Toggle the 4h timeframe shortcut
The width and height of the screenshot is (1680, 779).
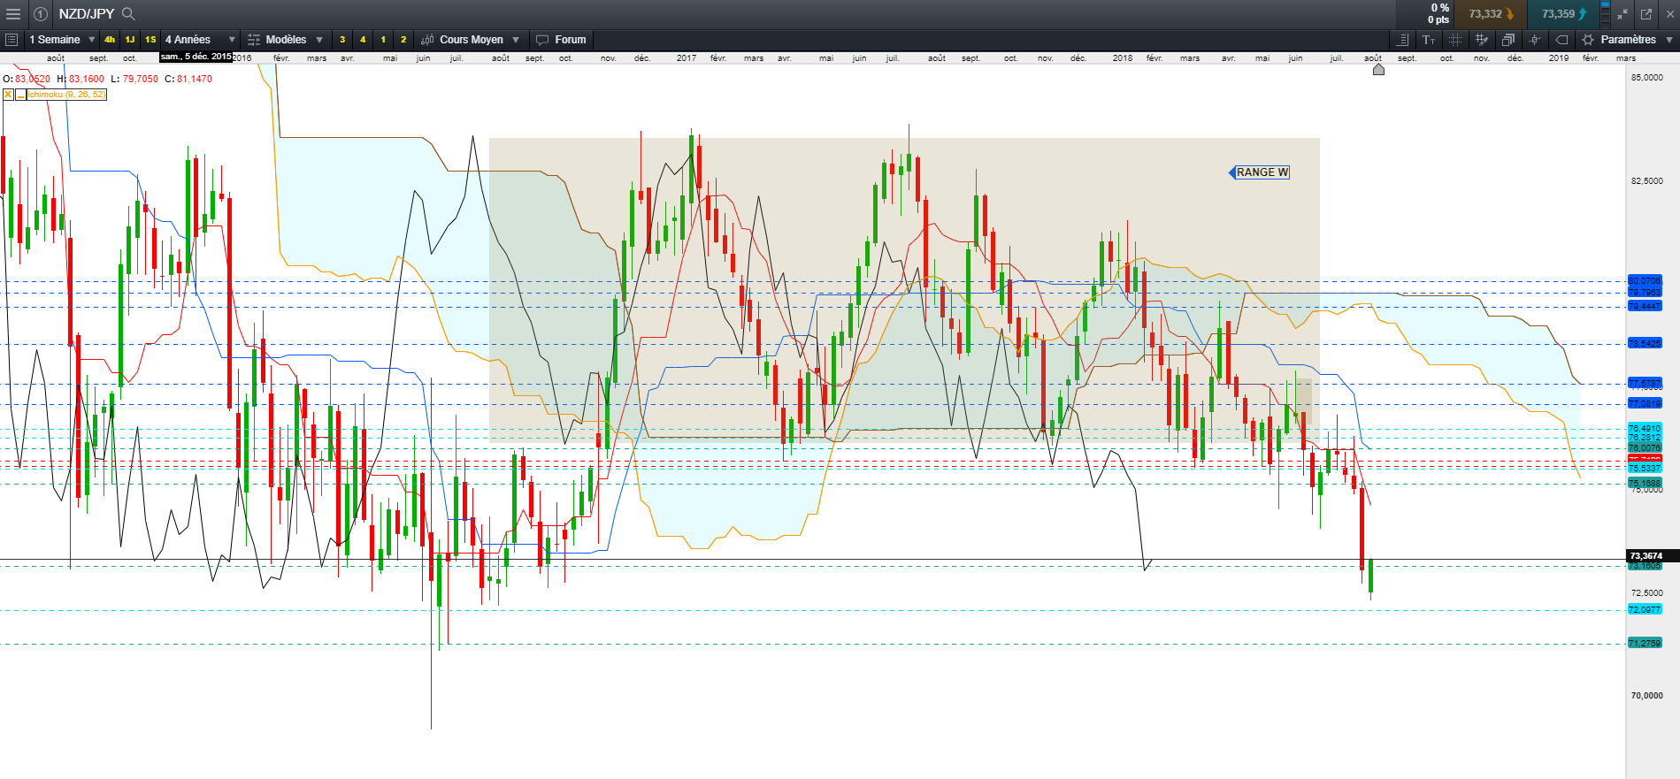[x=110, y=40]
